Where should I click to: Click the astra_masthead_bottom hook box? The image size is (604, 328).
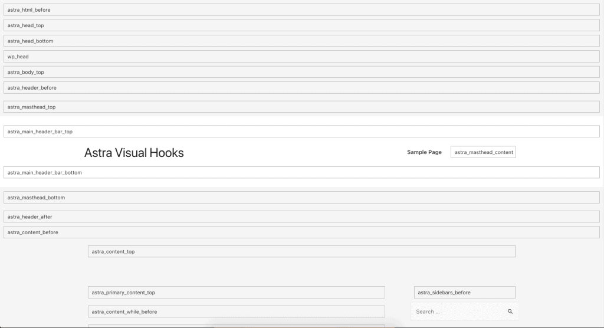pyautogui.click(x=301, y=198)
